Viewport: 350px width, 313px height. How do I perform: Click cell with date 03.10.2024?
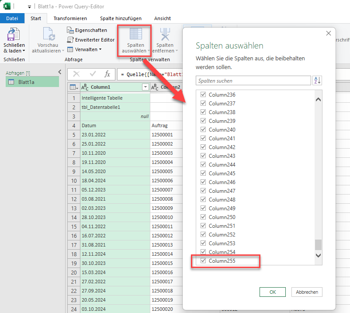click(115, 309)
